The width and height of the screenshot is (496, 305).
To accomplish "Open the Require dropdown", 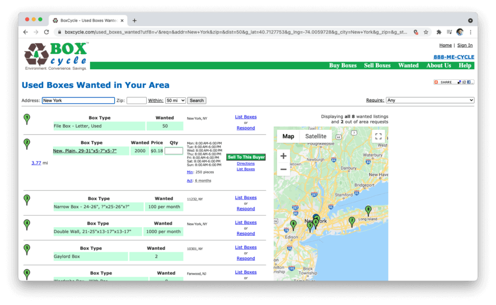I will point(430,100).
